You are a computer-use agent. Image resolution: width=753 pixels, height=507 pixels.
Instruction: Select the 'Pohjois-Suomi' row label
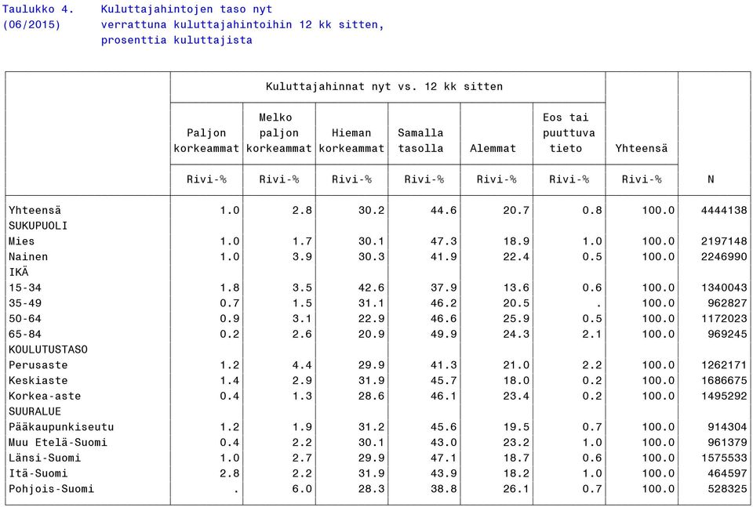point(52,489)
